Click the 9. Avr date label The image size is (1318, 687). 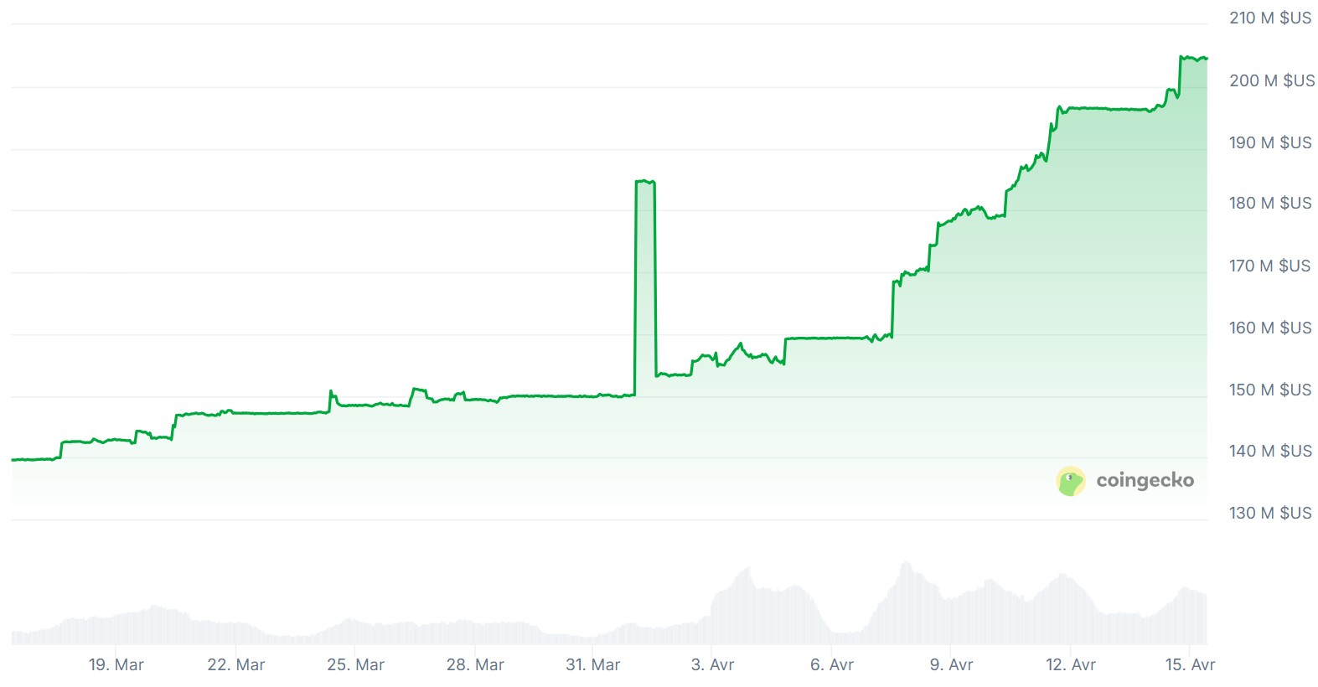click(x=951, y=664)
